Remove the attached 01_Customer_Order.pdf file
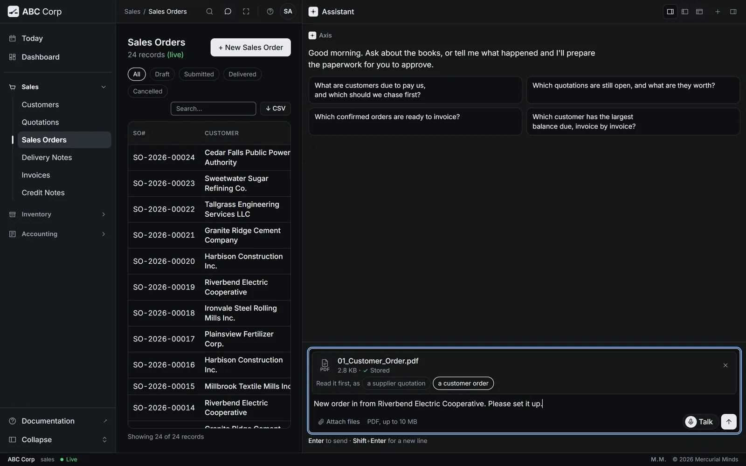 point(725,365)
